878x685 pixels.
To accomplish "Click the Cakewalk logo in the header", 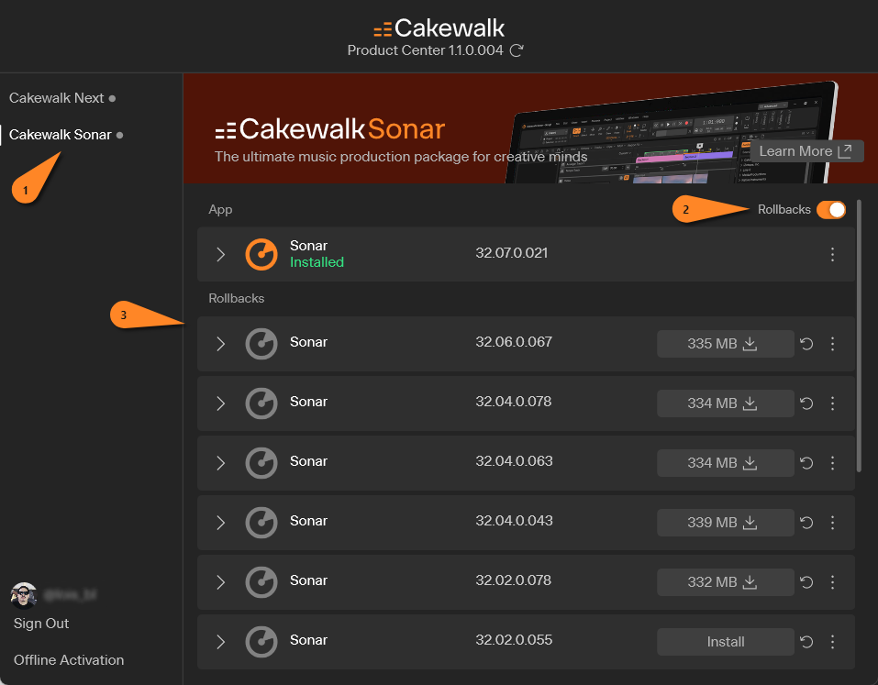I will click(x=439, y=28).
